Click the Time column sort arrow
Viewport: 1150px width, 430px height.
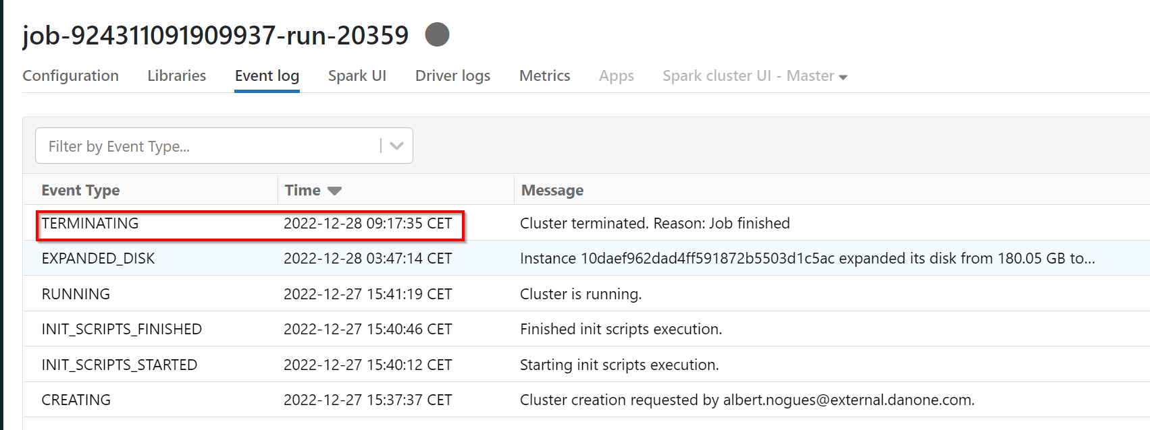point(336,190)
